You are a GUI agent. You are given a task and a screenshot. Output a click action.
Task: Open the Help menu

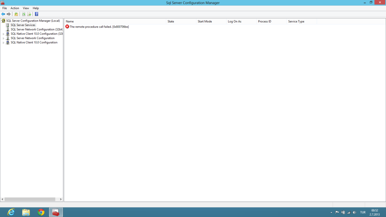click(x=36, y=8)
